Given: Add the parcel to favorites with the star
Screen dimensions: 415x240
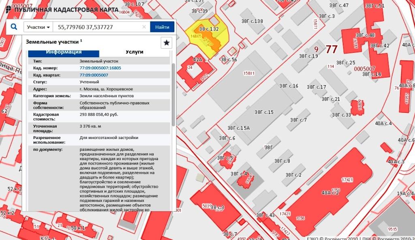Looking at the screenshot, I should pyautogui.click(x=167, y=43).
